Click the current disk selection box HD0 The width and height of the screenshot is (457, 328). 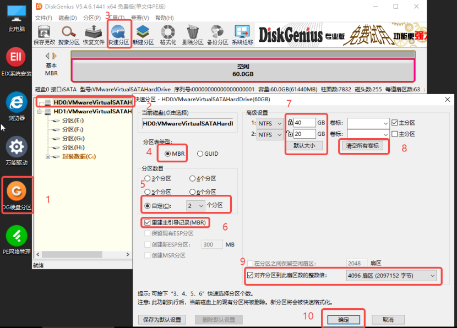point(188,123)
